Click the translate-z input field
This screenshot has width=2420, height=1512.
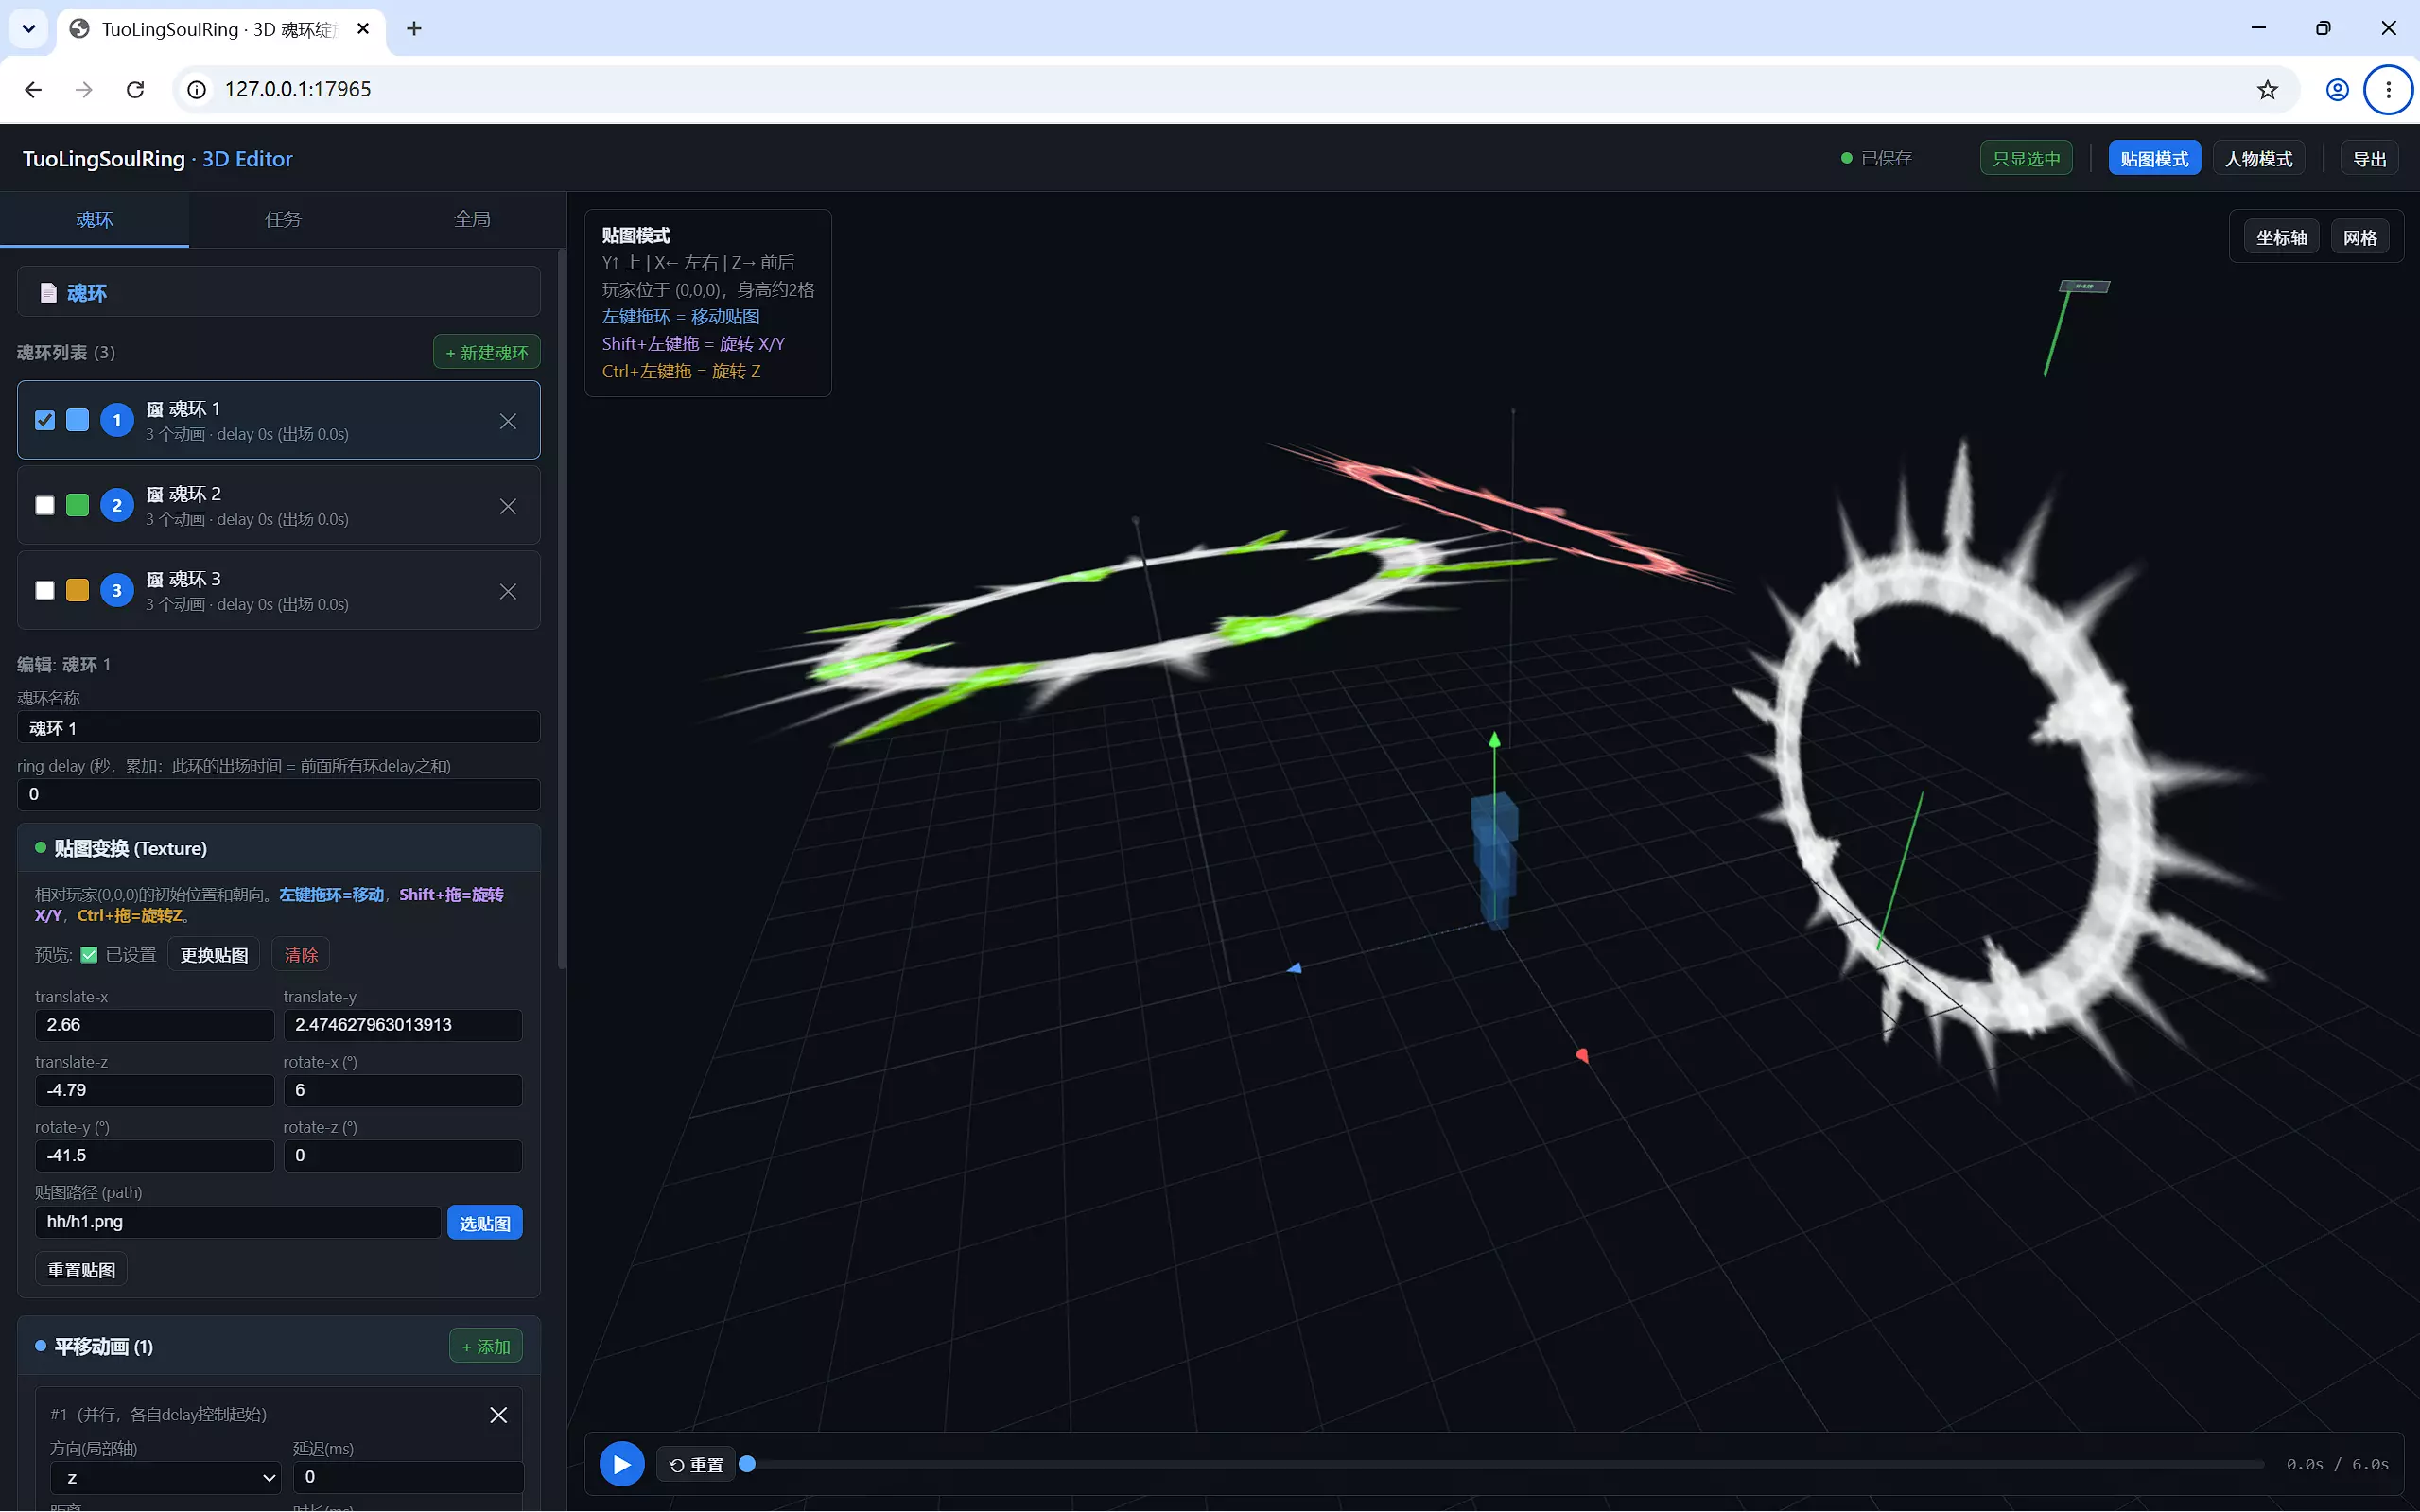(154, 1090)
